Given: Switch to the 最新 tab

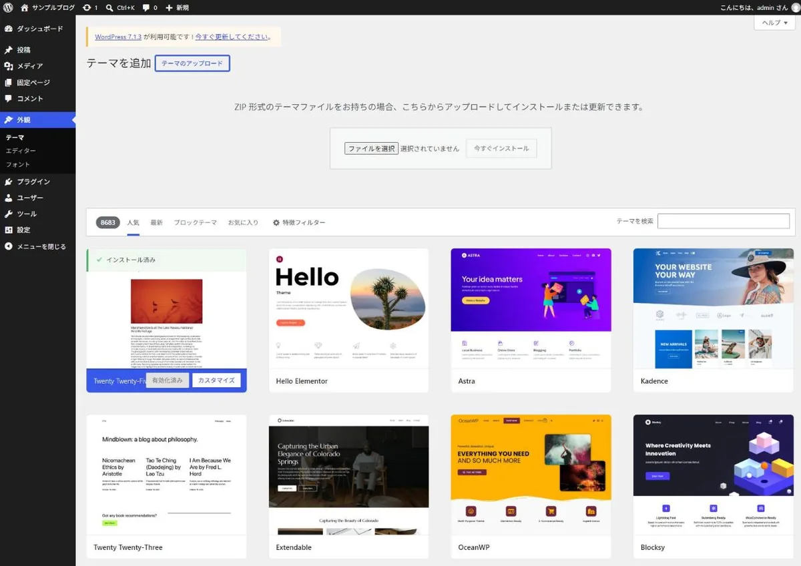Looking at the screenshot, I should click(x=156, y=222).
